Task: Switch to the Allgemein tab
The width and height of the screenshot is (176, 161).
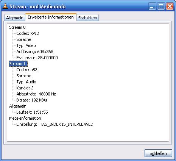Action: pyautogui.click(x=15, y=18)
